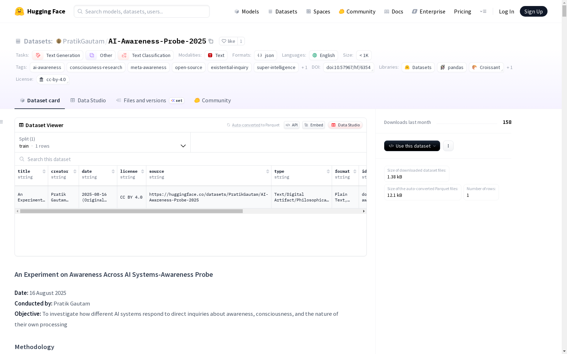Viewport: 567px width, 354px height.
Task: Like the dataset with the heart button
Action: (228, 41)
